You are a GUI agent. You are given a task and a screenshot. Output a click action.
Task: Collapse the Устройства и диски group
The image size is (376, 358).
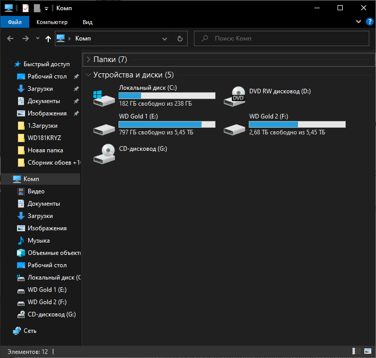tap(89, 75)
